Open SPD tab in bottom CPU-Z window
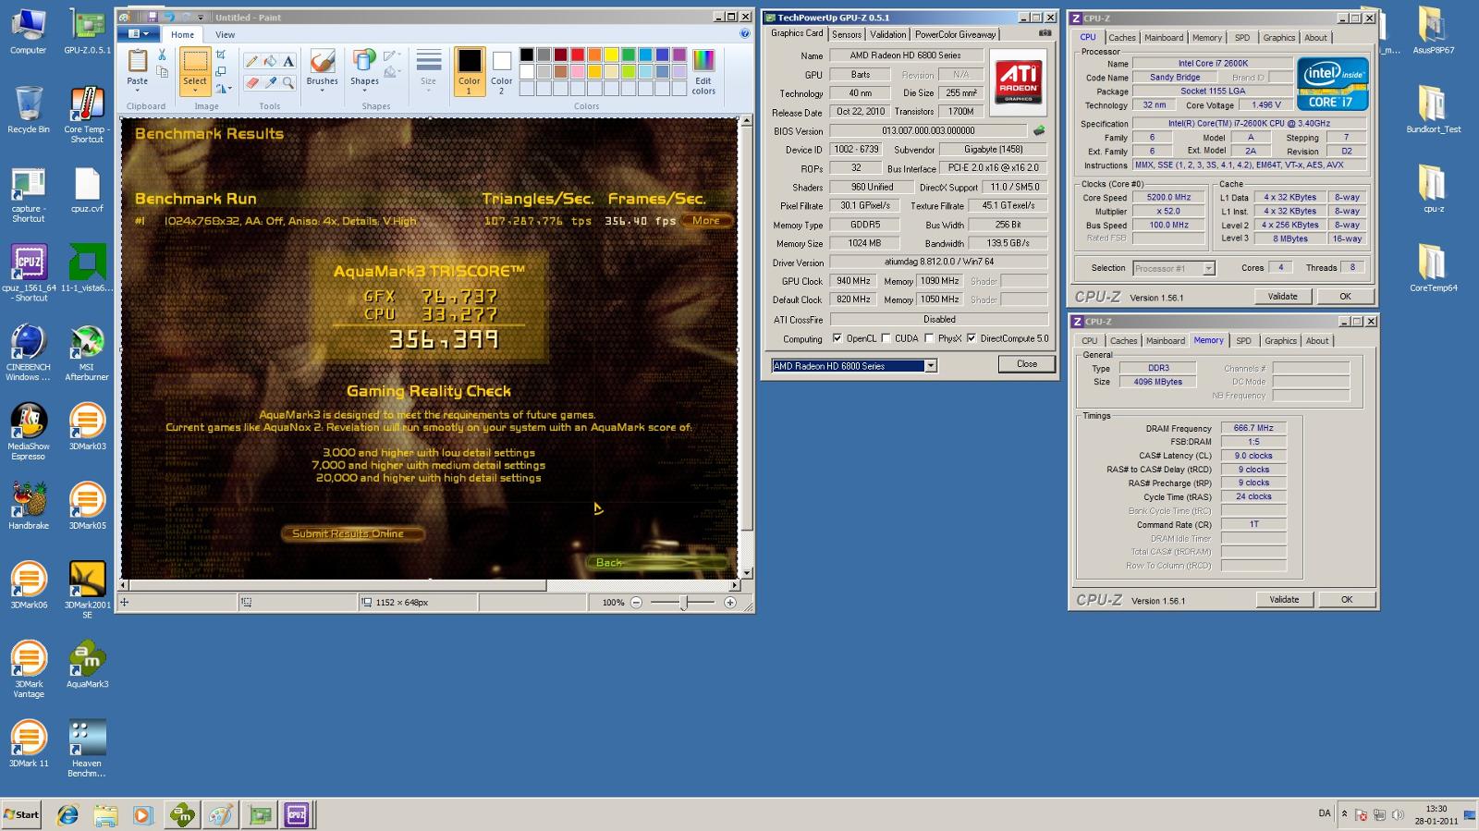The width and height of the screenshot is (1479, 831). coord(1244,341)
